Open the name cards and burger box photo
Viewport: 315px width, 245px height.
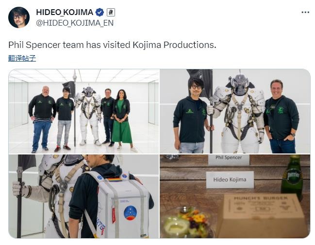coord(235,196)
